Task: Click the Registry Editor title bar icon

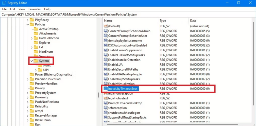Action: pyautogui.click(x=4, y=3)
